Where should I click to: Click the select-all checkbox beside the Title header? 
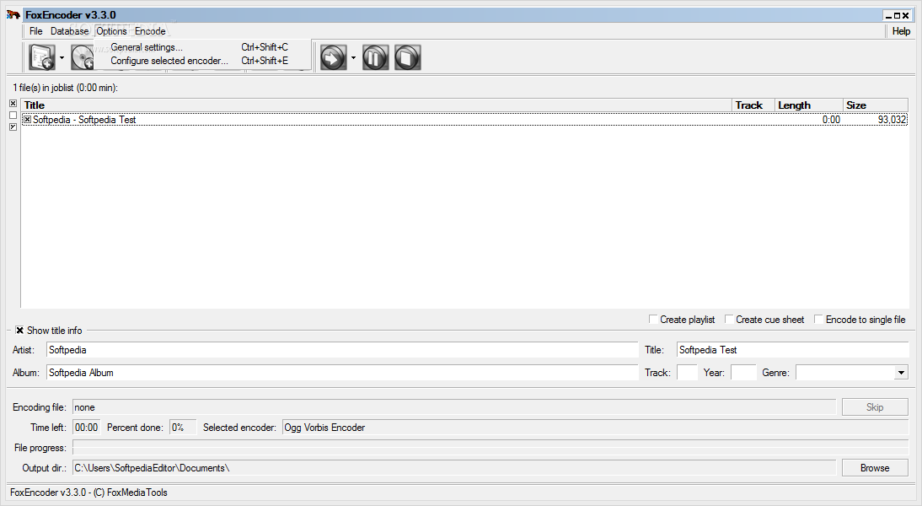click(x=13, y=104)
